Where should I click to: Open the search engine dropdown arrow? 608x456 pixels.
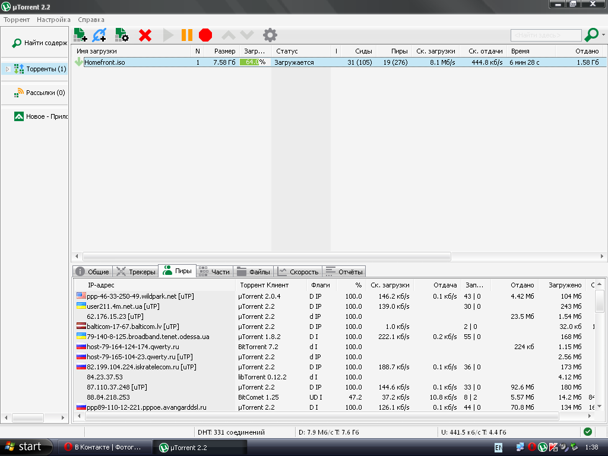pos(603,35)
